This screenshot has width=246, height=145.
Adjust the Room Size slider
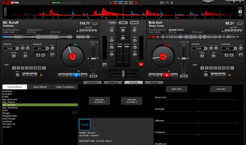(199, 100)
